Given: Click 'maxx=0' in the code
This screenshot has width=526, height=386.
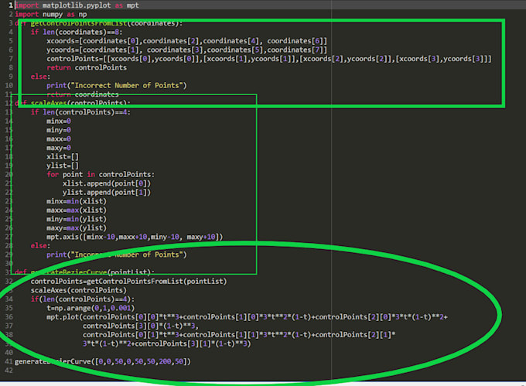Looking at the screenshot, I should point(59,139).
